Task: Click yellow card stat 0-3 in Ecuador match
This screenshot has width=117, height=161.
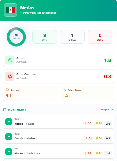Action: coord(98,123)
